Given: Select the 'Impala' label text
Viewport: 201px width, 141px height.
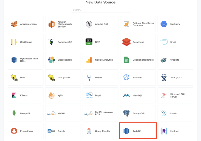Looking at the screenshot, I should pyautogui.click(x=99, y=78).
